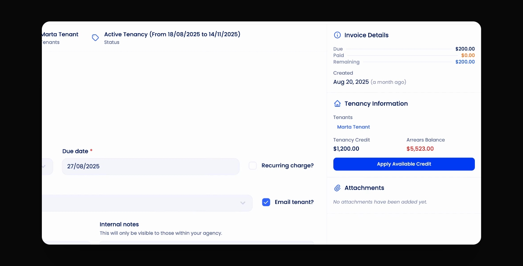Screen dimensions: 523x266
Task: Click the Paid amount $0.00
Action: (x=468, y=55)
